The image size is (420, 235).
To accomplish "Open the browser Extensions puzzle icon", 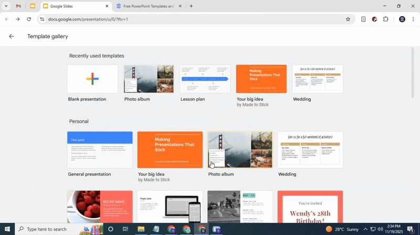I will [x=386, y=19].
